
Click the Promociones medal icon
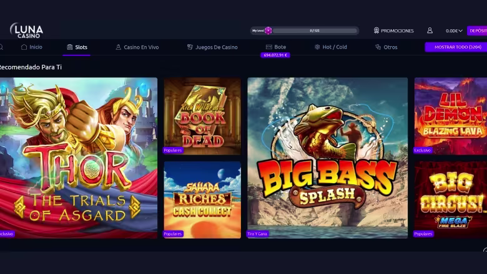pos(376,31)
